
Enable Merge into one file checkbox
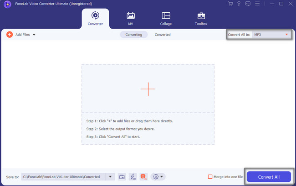tap(210, 177)
